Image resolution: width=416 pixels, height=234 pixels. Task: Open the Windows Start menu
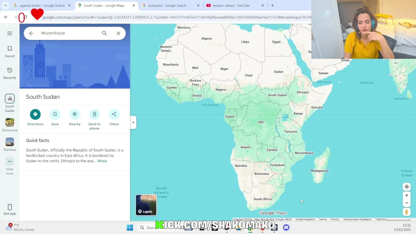(130, 227)
